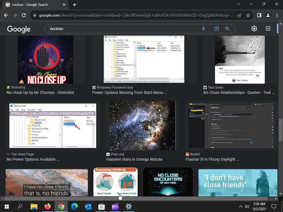Screen dimensions: 283x212
Task: Click the padlock site info icon
Action: pyautogui.click(x=35, y=15)
